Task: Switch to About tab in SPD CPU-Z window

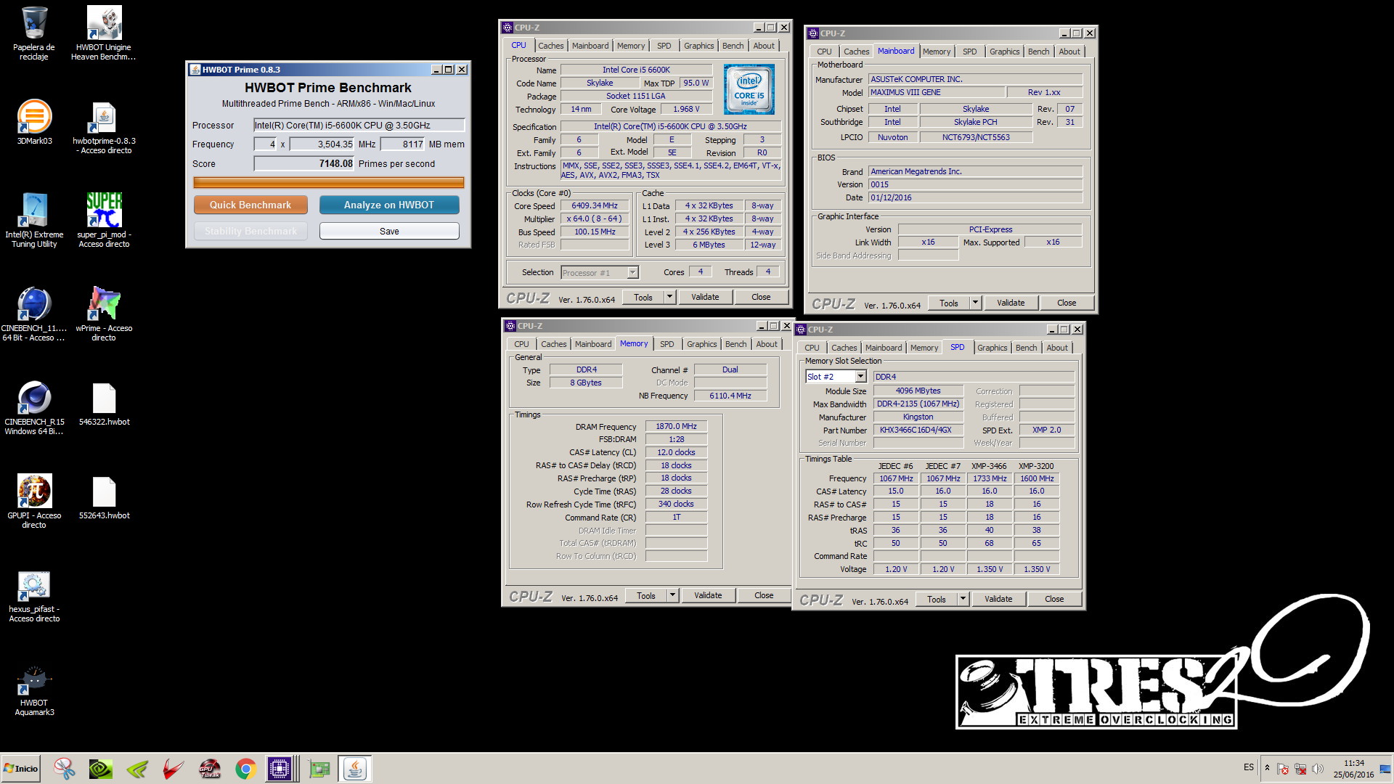Action: [x=1057, y=348]
